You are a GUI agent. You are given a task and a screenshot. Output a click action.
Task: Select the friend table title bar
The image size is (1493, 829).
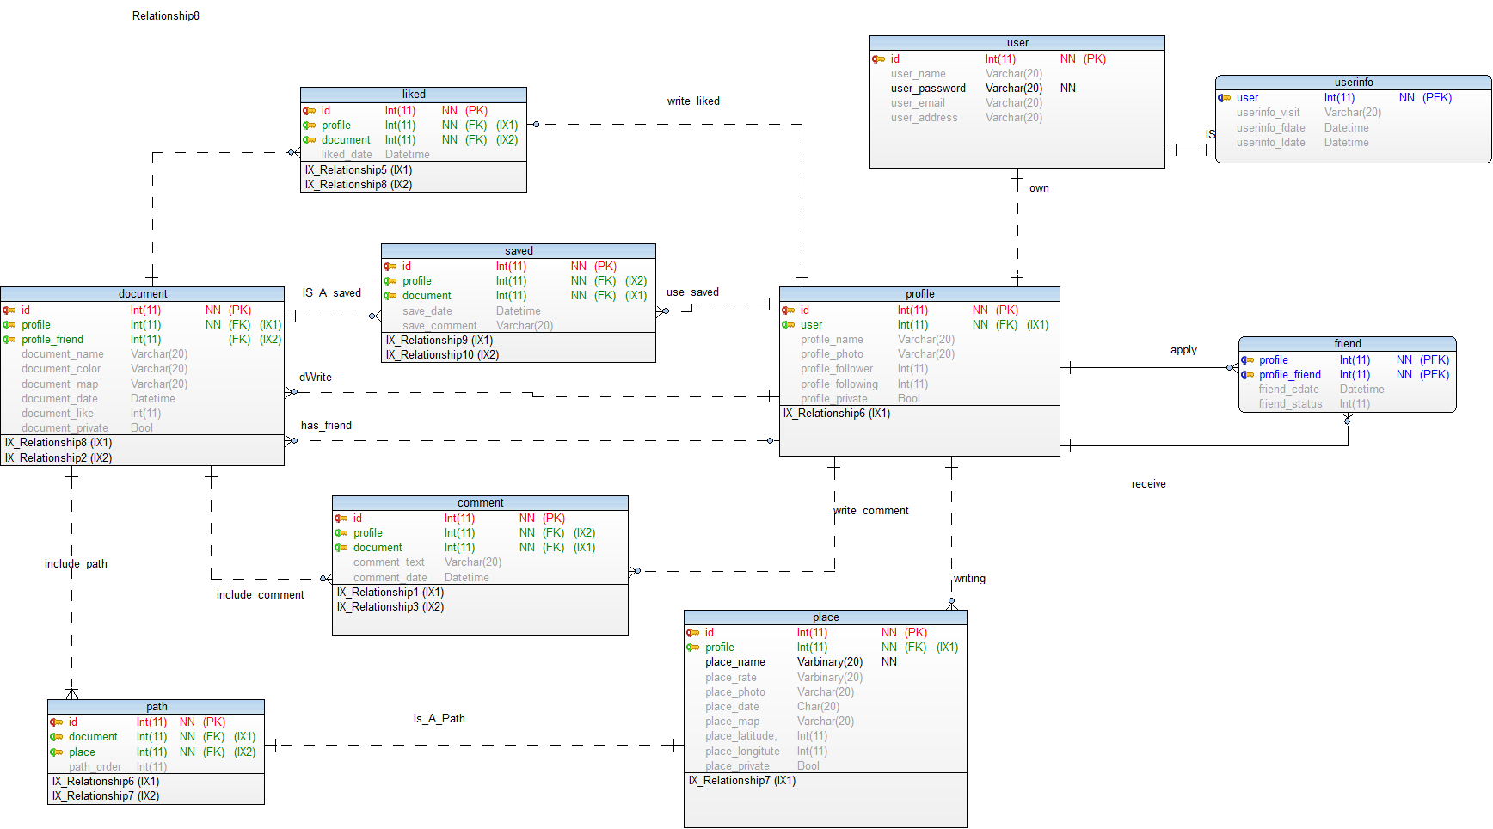[x=1348, y=344]
